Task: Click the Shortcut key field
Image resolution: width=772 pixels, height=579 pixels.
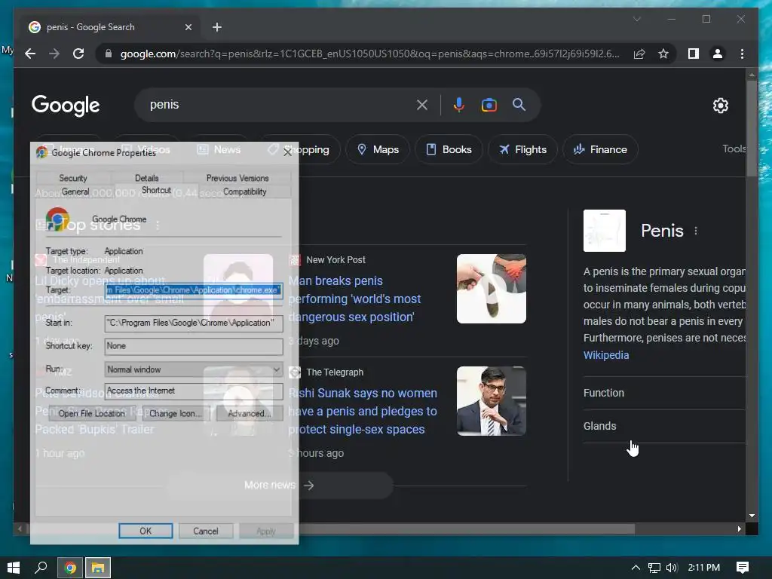Action: point(194,346)
